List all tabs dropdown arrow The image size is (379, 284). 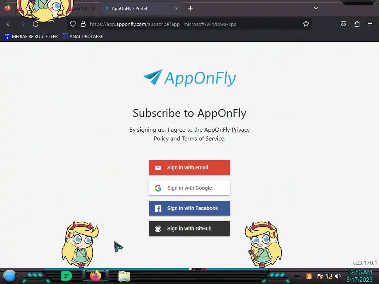316,8
